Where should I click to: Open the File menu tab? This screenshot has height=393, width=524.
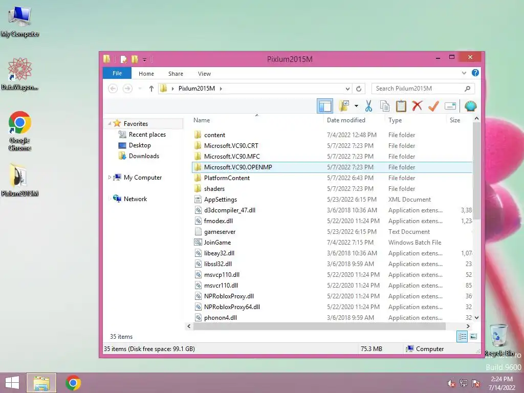tap(117, 73)
